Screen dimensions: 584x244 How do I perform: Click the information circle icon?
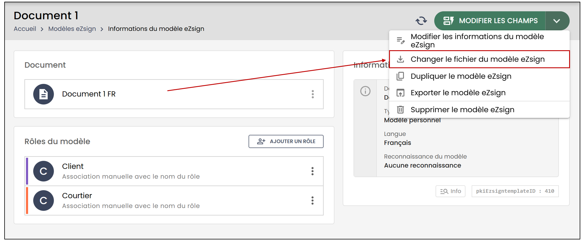pos(365,91)
